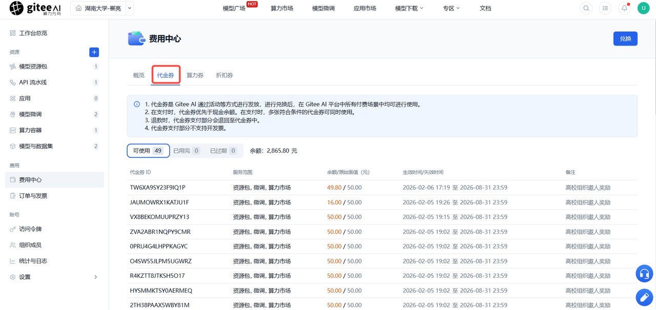656x310 pixels.
Task: Click the 访问令牌 key icon
Action: tap(13, 229)
